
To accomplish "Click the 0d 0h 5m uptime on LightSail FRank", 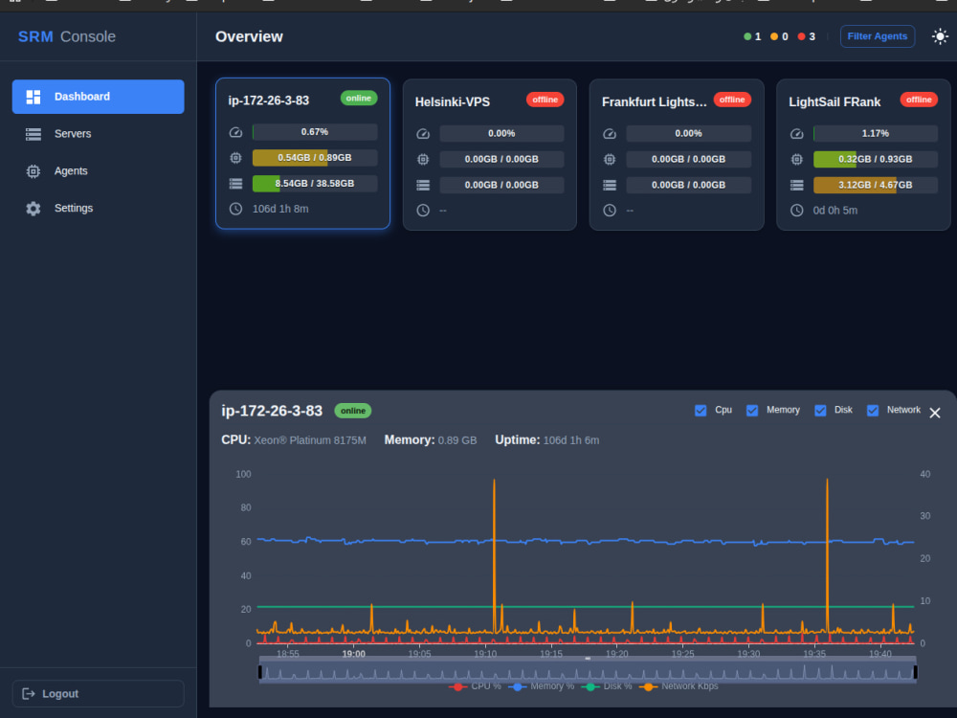I will (835, 210).
